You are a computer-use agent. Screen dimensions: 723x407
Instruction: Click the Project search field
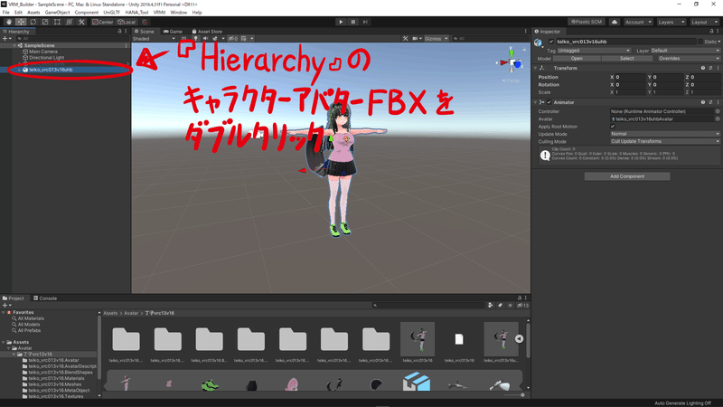click(427, 305)
